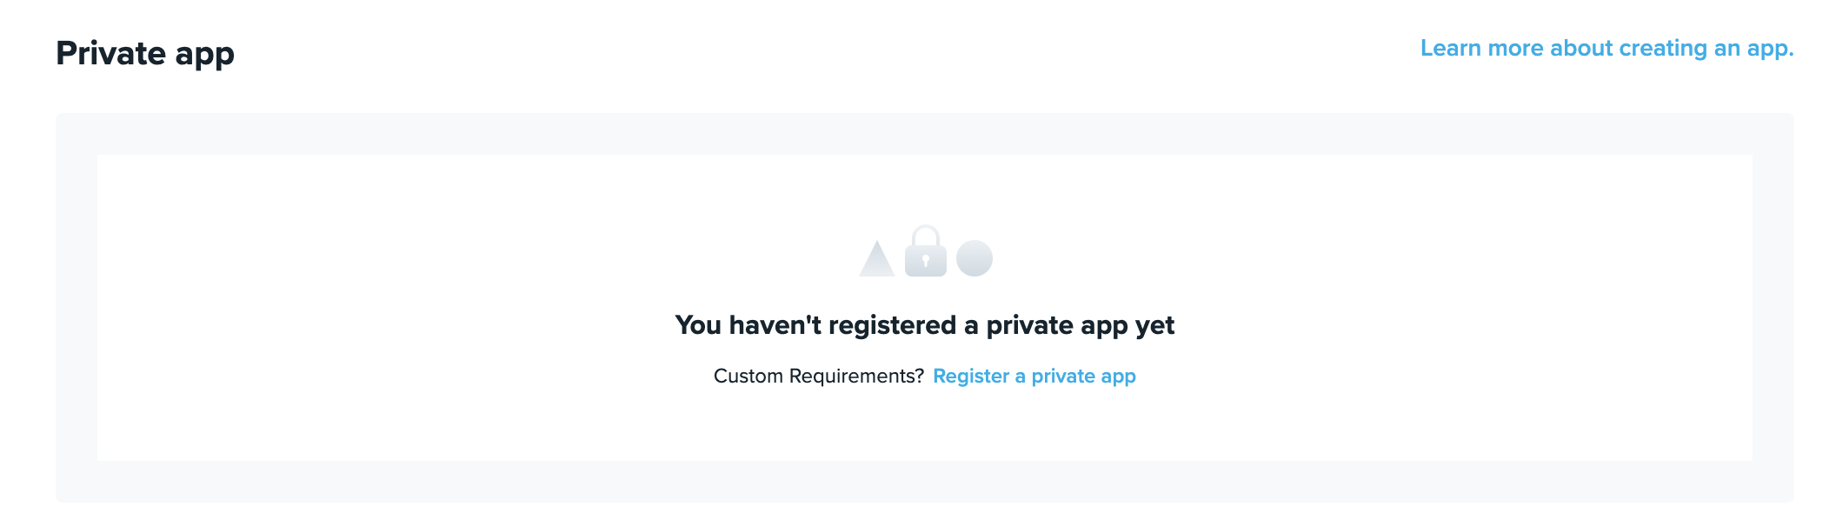The image size is (1836, 520).
Task: Click the word 'Private' in the page title
Action: (x=110, y=53)
